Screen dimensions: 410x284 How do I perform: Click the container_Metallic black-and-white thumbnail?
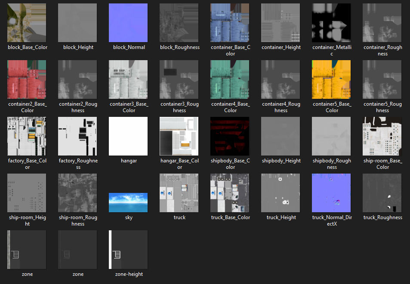[331, 23]
